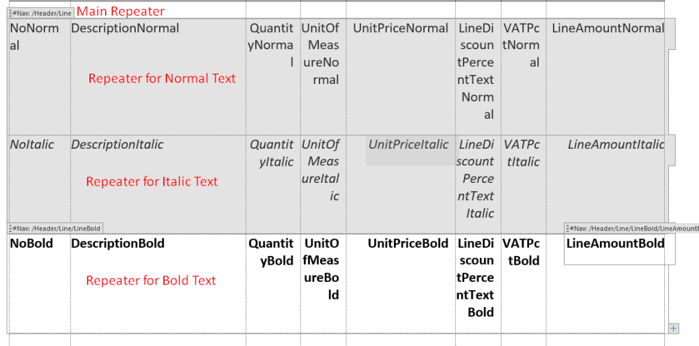Screen dimensions: 699x346
Task: Place cursor in UnitPriceBold cell
Action: [408, 244]
